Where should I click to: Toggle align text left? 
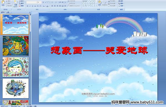pyautogui.click(x=52, y=6)
